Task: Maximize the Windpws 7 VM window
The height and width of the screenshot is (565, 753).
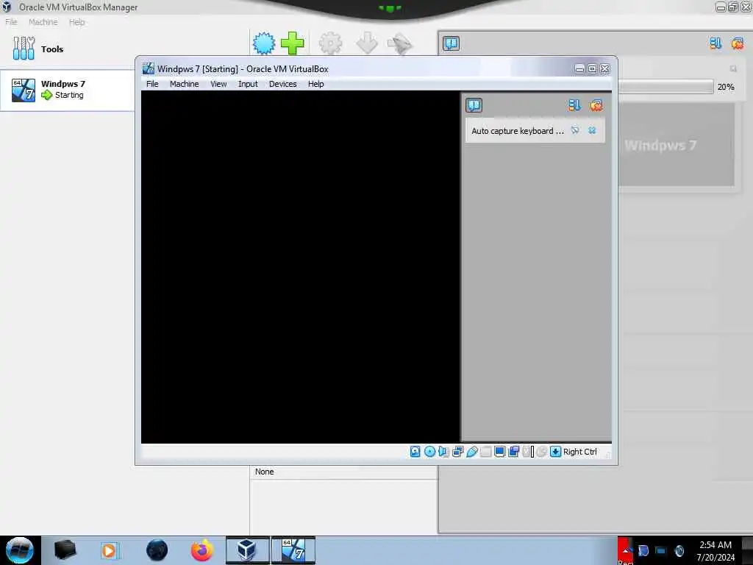Action: [592, 68]
